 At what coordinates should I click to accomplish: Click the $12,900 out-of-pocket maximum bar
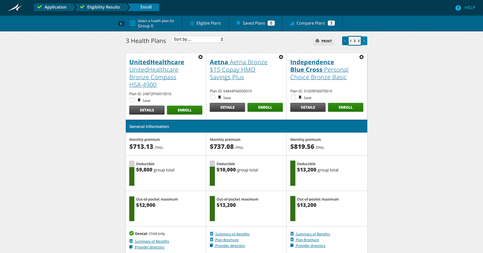click(x=132, y=209)
